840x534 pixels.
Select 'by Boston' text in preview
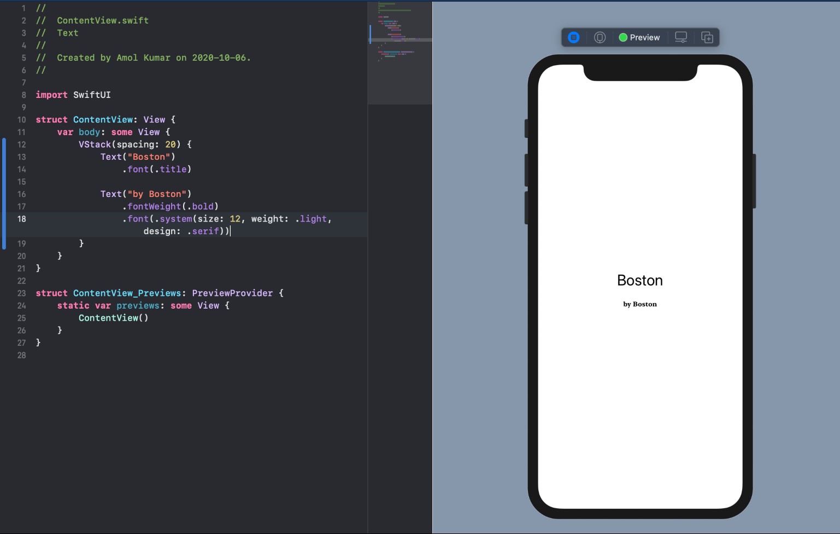point(640,304)
